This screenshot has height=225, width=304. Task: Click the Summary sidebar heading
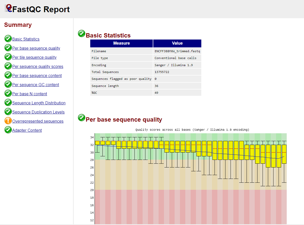(18, 25)
